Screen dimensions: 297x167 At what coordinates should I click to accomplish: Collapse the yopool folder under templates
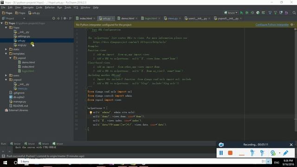(10, 58)
